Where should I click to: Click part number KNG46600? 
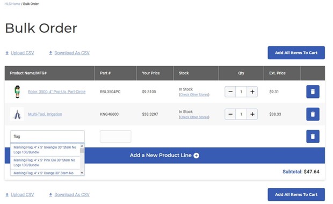click(x=109, y=114)
